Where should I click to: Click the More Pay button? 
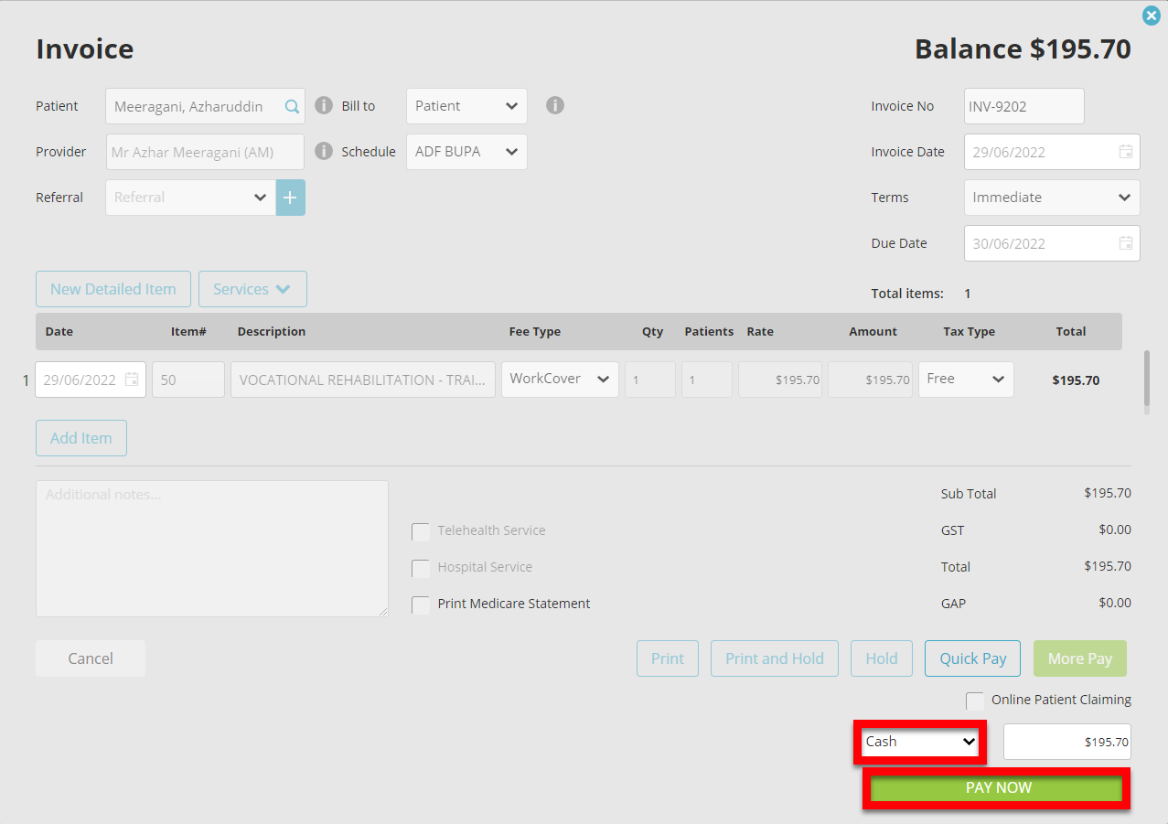tap(1080, 658)
